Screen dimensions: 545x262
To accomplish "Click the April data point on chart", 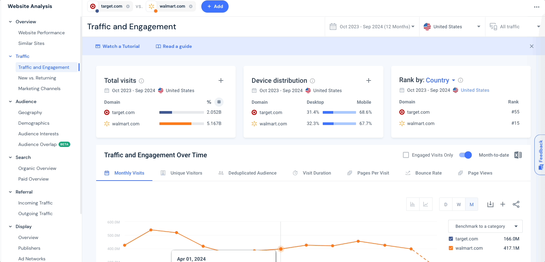I will (x=281, y=249).
